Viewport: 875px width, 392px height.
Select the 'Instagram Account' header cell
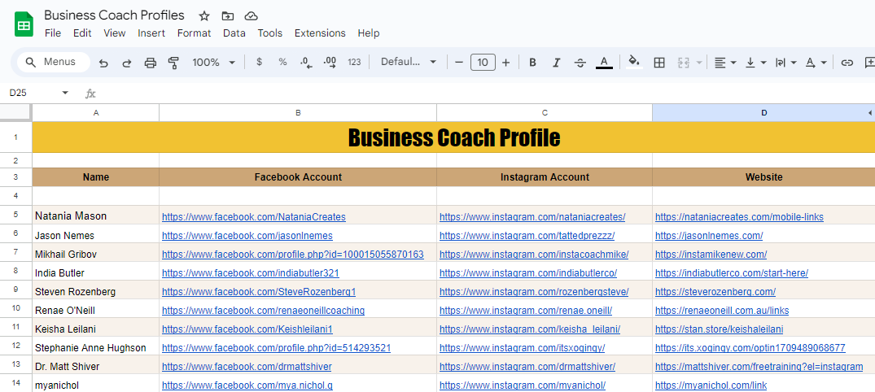545,177
